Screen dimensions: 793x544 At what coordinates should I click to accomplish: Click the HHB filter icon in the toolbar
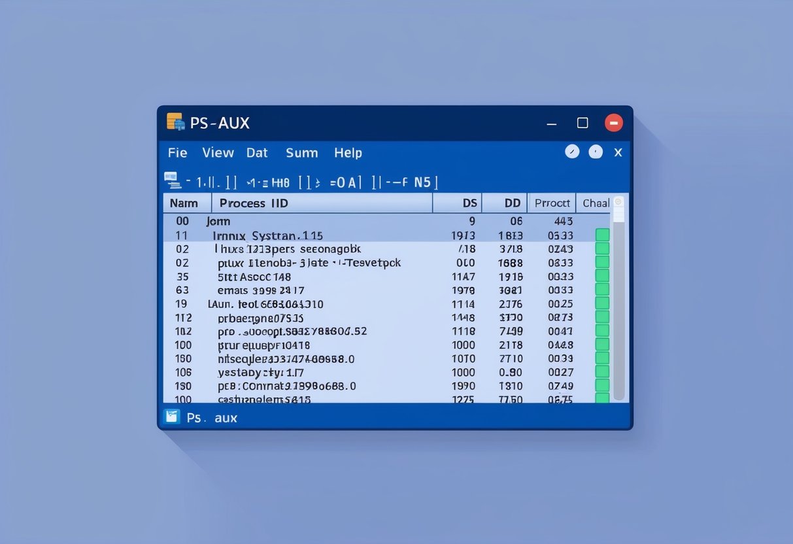[280, 182]
